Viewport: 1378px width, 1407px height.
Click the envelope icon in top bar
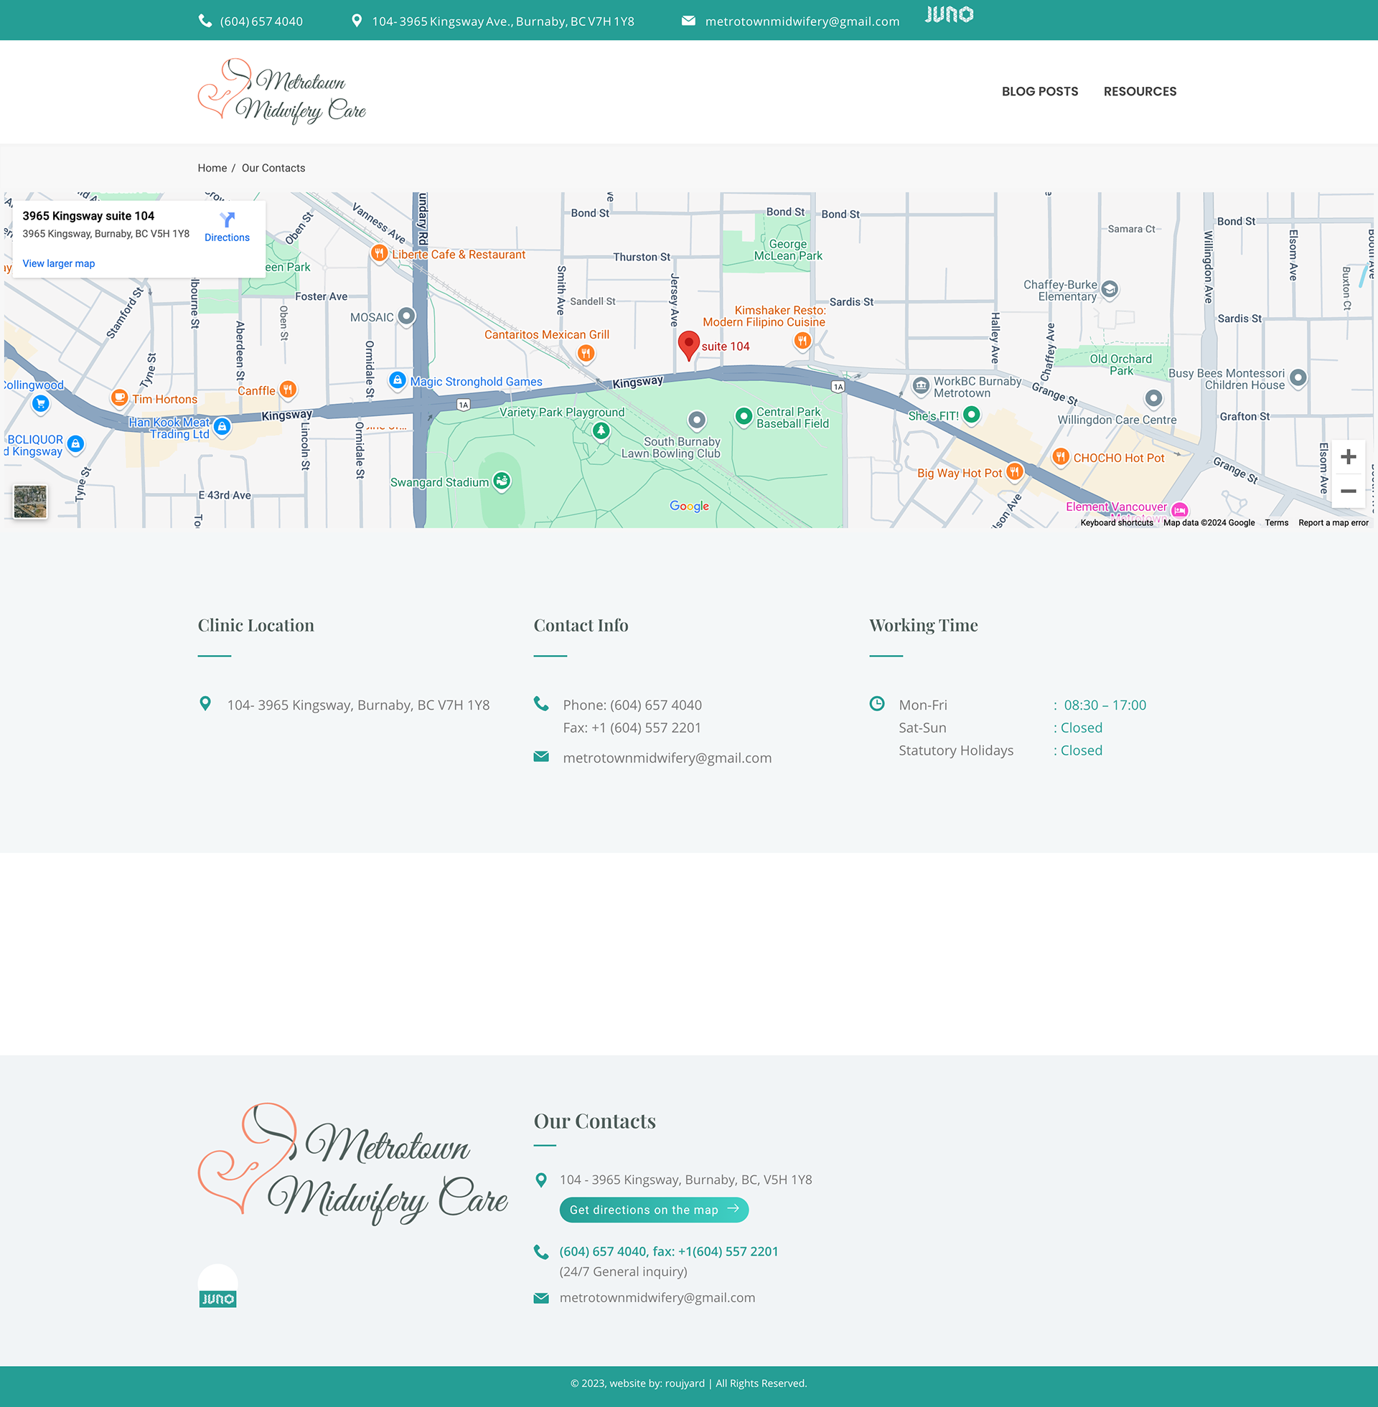pyautogui.click(x=688, y=21)
